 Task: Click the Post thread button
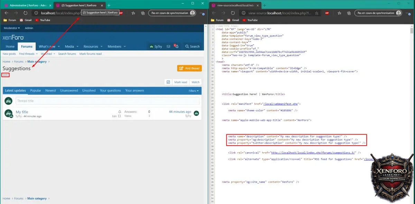click(x=190, y=68)
